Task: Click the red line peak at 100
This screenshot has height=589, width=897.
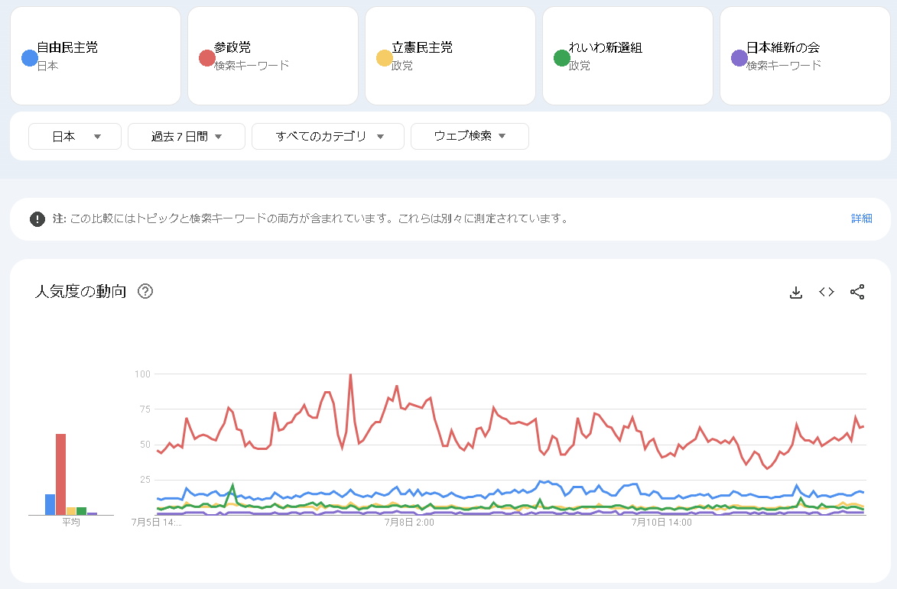Action: (350, 375)
